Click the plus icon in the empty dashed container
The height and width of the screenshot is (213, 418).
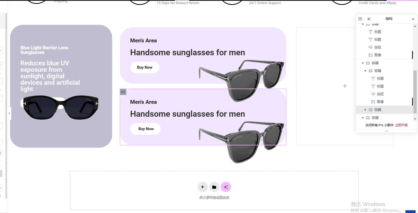pos(345,86)
